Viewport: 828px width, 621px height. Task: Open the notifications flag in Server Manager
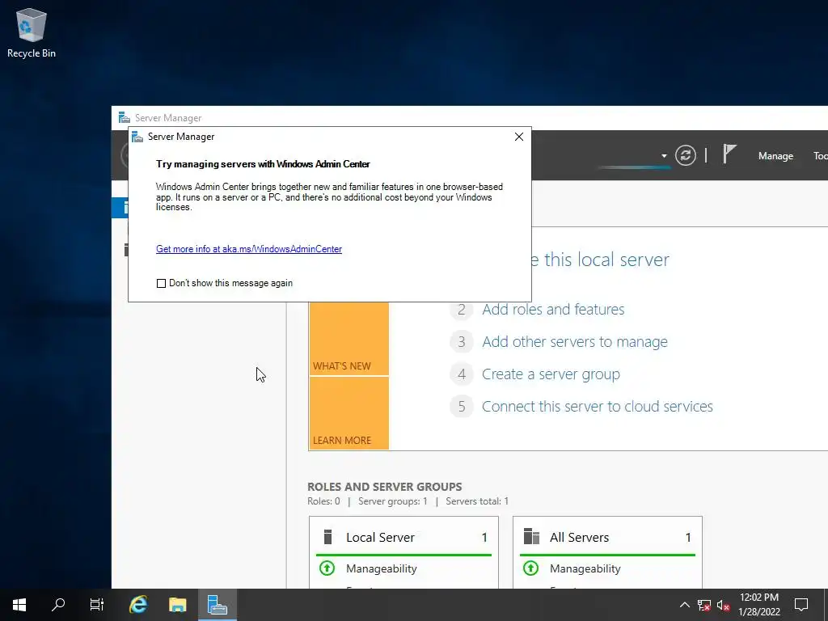click(x=729, y=154)
